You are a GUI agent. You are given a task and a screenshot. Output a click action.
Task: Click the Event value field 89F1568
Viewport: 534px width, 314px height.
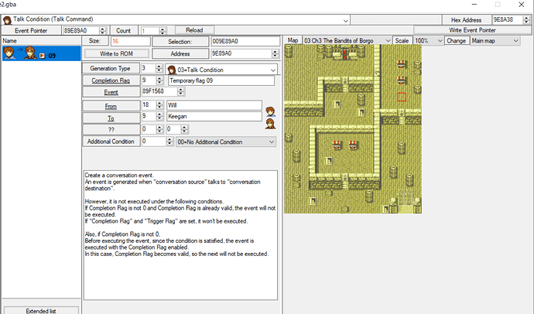coord(159,91)
